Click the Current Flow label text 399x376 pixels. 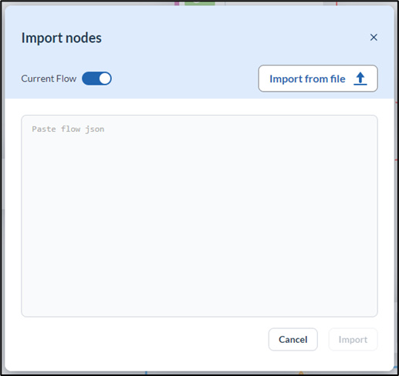point(49,79)
